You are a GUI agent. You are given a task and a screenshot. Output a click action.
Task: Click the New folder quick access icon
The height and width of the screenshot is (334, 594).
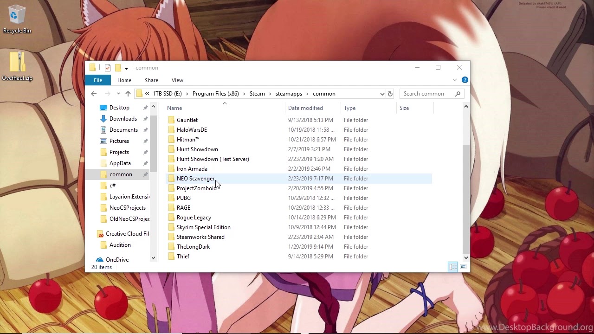point(118,68)
